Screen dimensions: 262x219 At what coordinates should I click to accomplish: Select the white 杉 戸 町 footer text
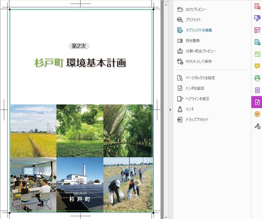pos(80,199)
